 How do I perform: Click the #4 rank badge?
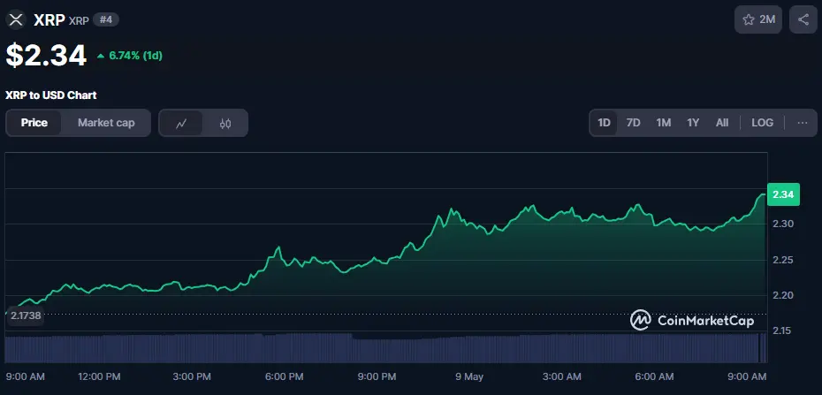pos(106,20)
